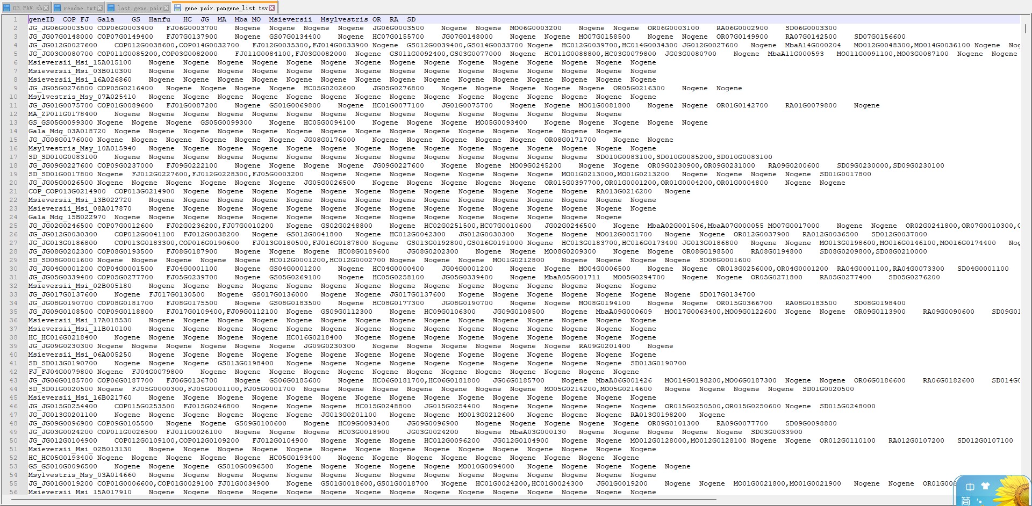
Task: Click 'JG_JG012G0027600' on line 4
Action: [x=63, y=45]
